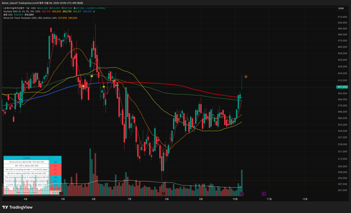Click the Criteria table header

tap(27, 158)
